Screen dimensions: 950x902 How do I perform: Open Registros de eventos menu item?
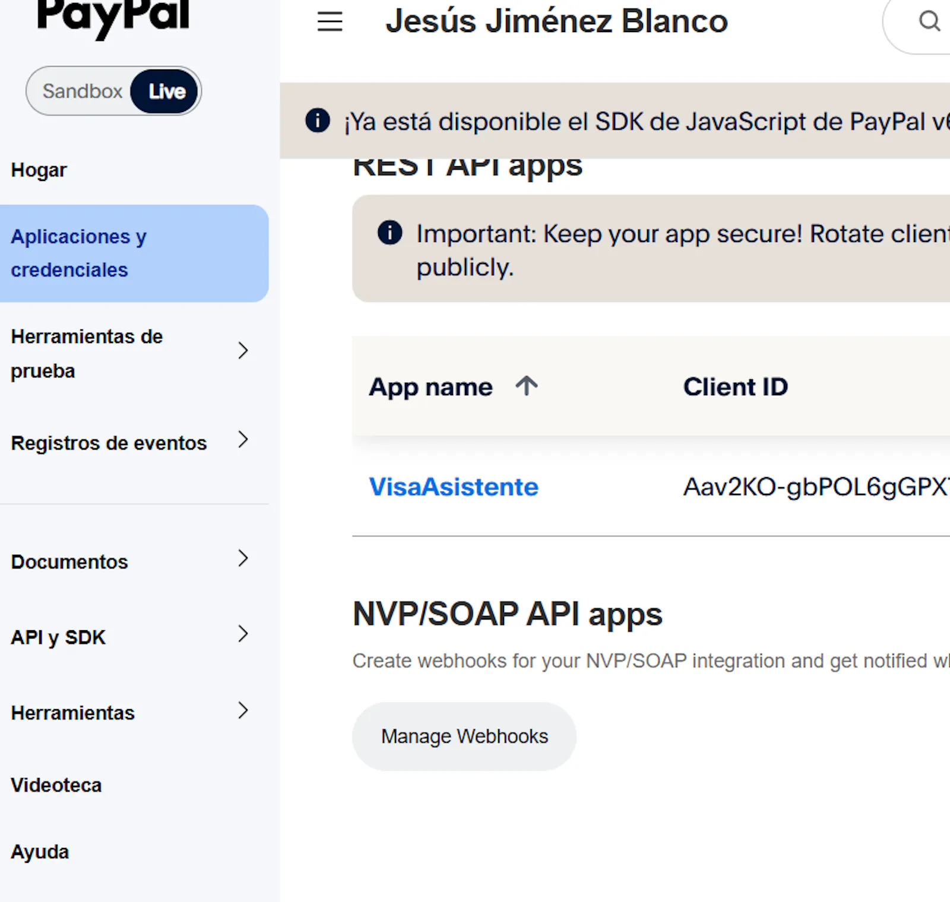pyautogui.click(x=109, y=443)
